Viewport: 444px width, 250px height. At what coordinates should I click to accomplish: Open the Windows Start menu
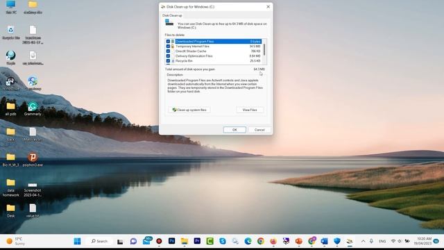77,241
